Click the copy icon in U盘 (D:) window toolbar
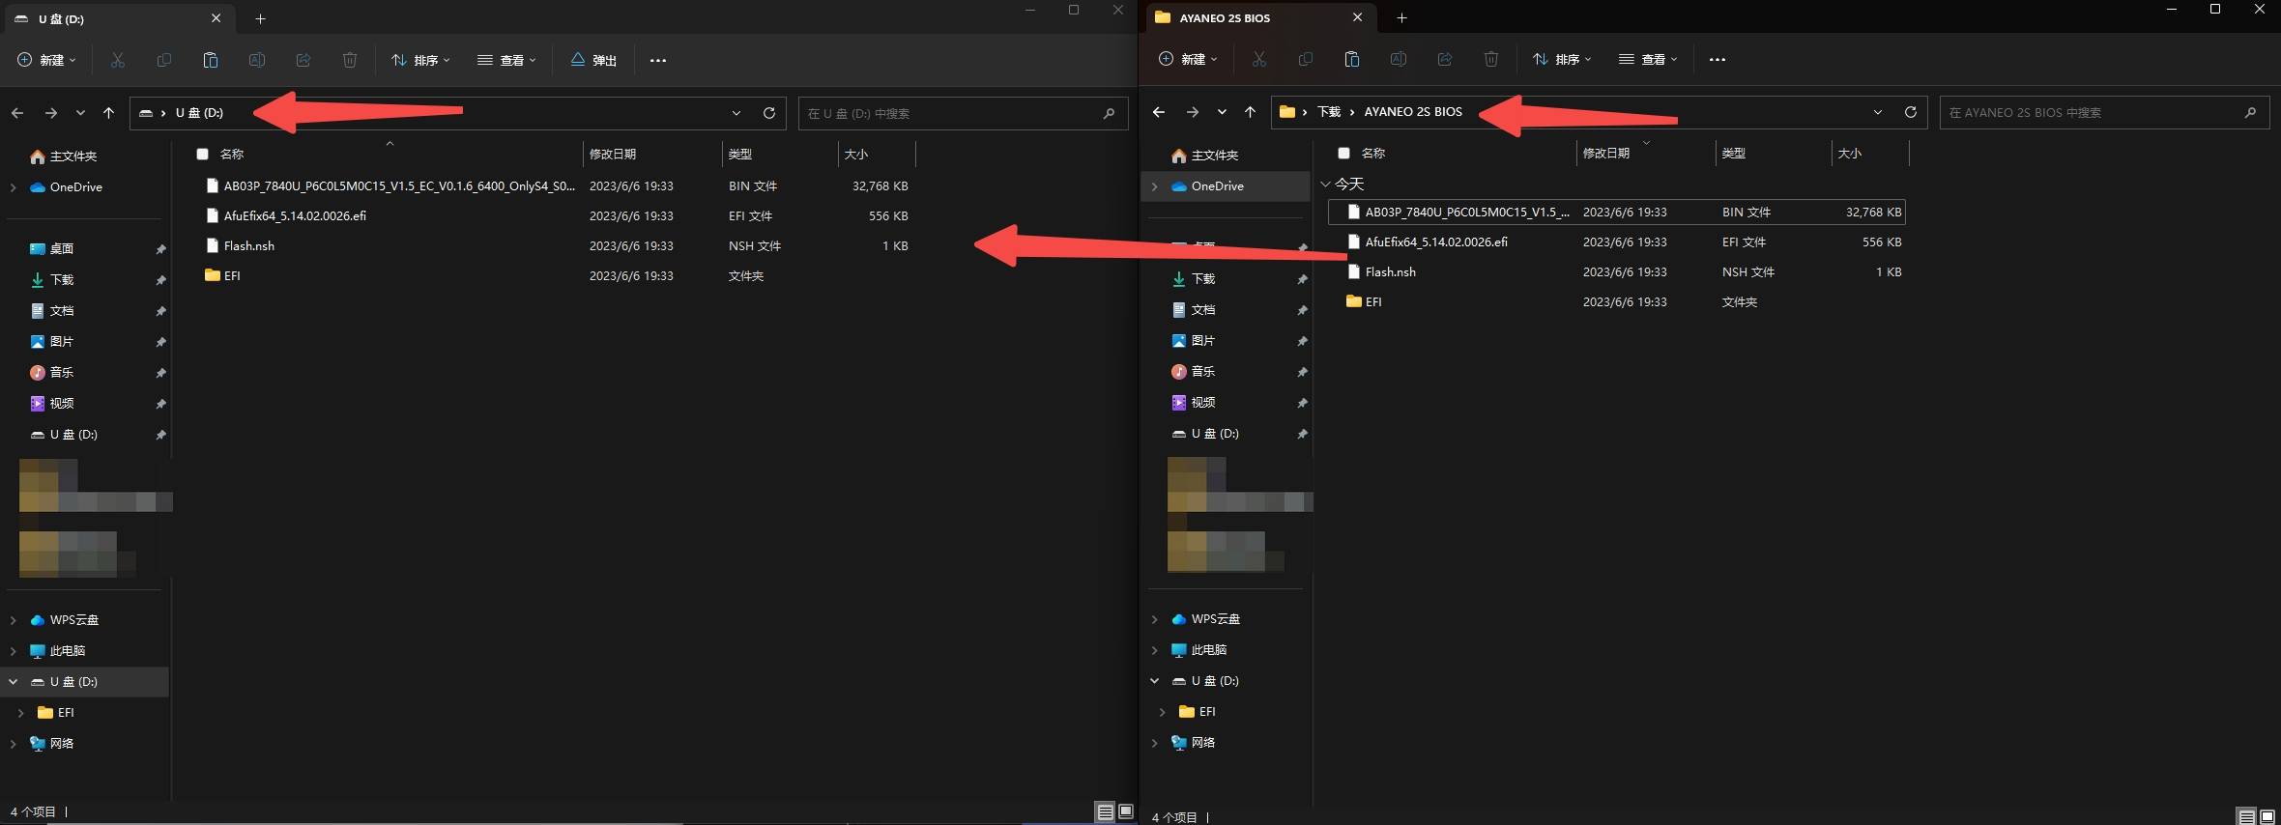Screen dimensions: 2281x825 pos(164,60)
